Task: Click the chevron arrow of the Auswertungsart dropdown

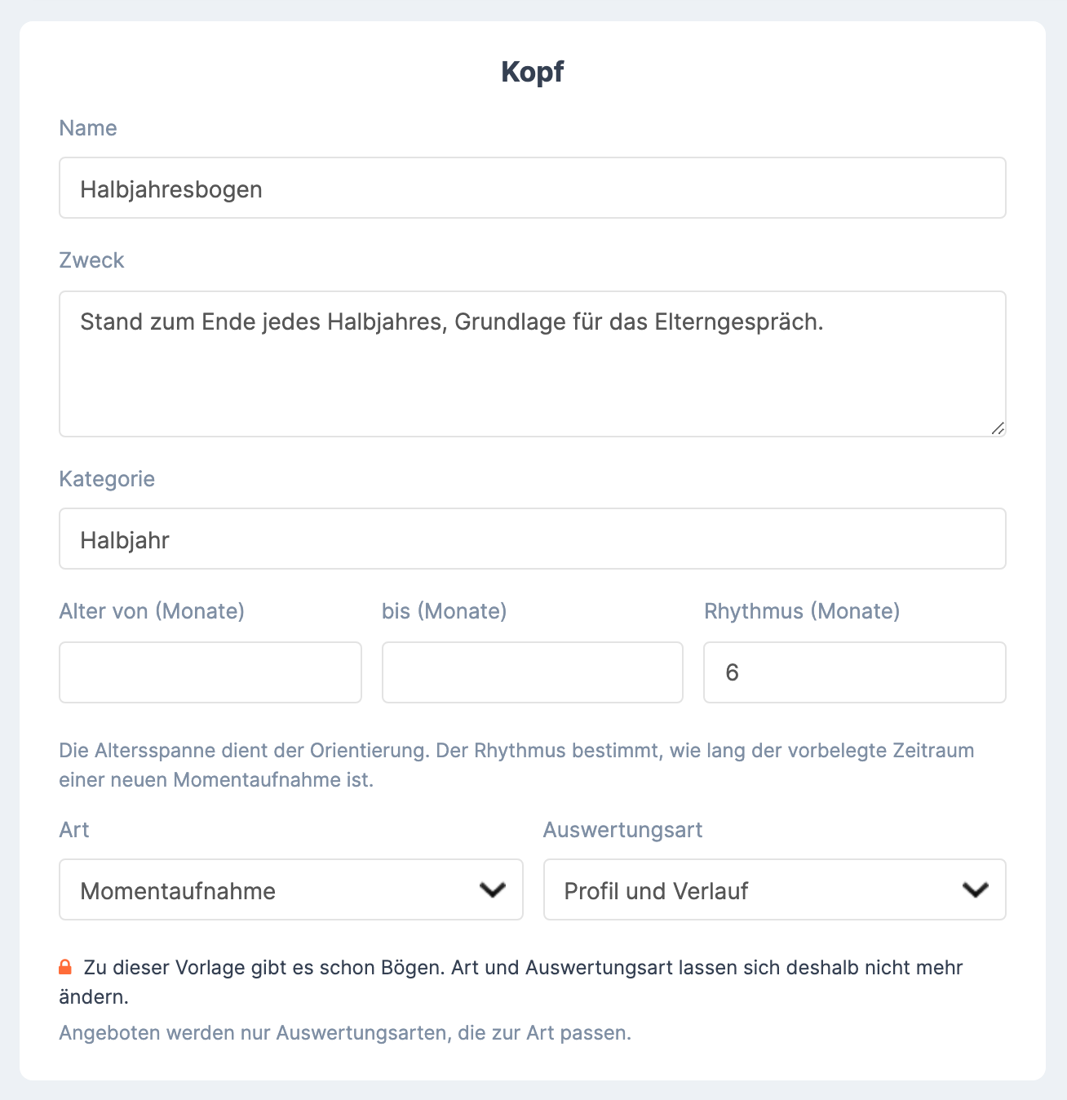Action: (x=976, y=889)
